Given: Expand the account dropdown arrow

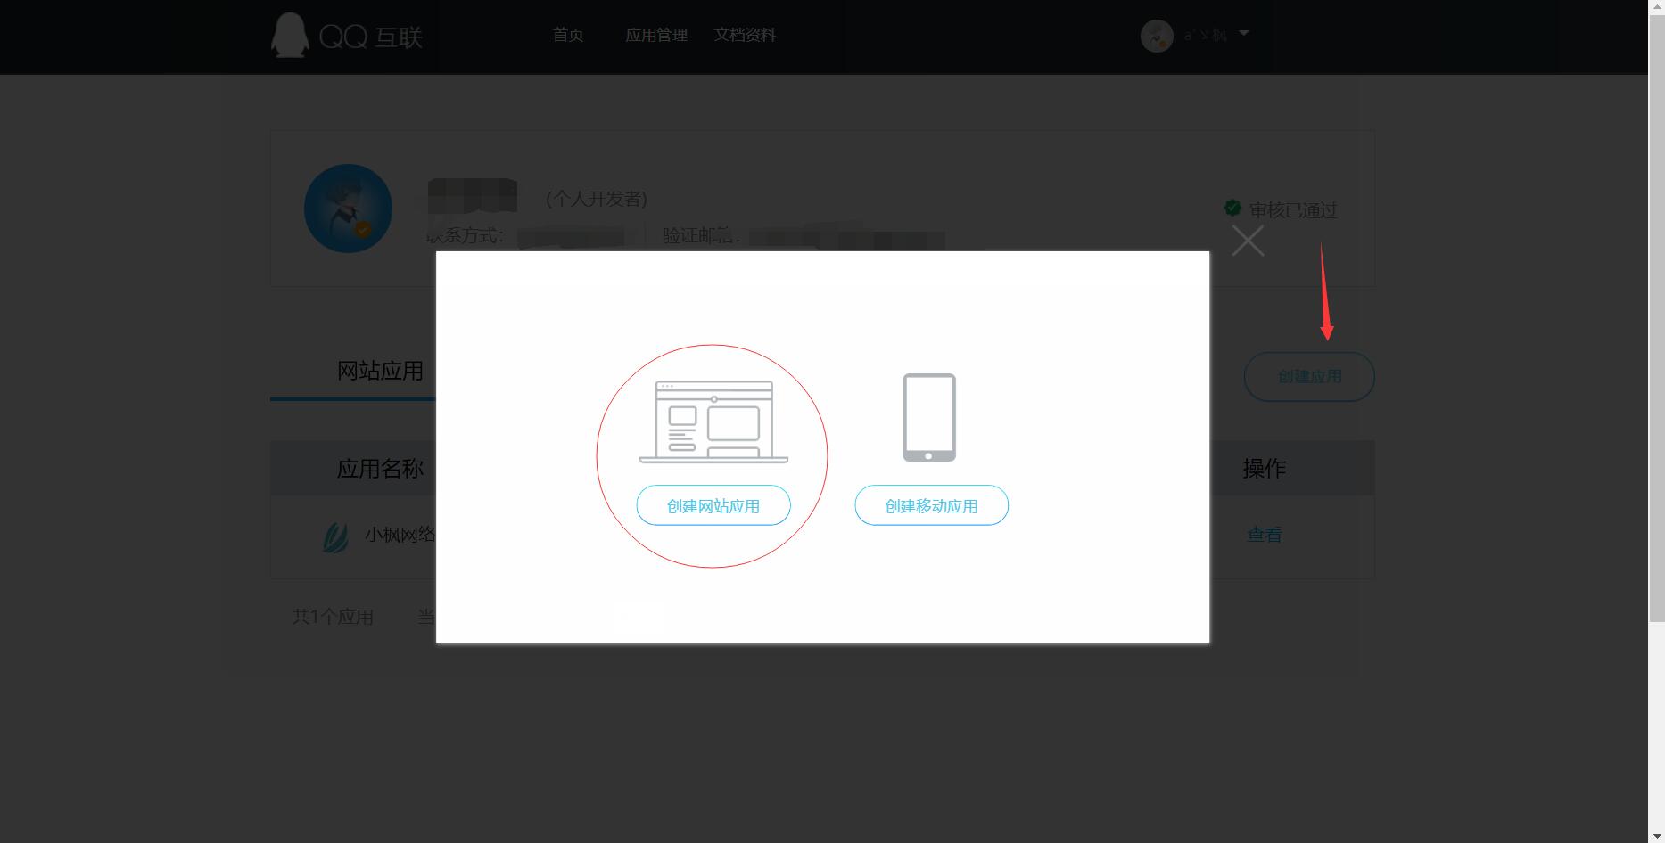Looking at the screenshot, I should [1244, 34].
